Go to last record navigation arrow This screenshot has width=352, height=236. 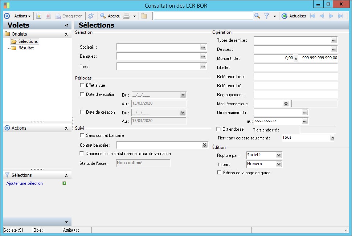pyautogui.click(x=341, y=16)
